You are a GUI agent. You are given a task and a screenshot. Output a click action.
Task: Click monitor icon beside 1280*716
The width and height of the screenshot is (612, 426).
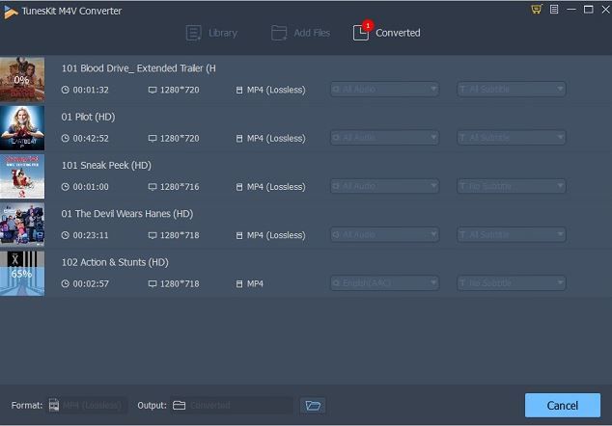pyautogui.click(x=153, y=187)
